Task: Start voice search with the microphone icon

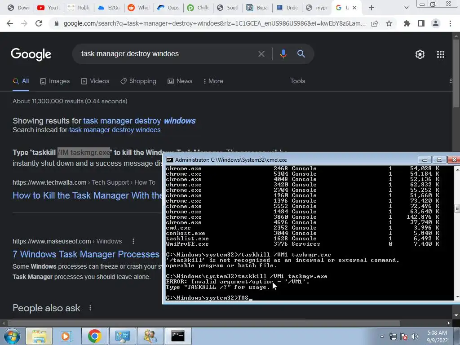Action: coord(283,54)
